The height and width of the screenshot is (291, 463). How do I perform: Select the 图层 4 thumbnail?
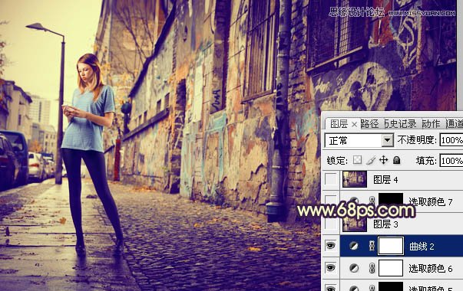coord(355,179)
